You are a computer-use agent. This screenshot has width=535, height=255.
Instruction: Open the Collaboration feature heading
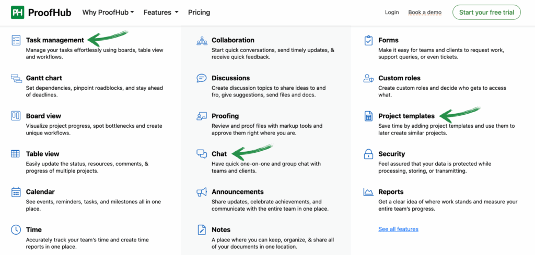pyautogui.click(x=232, y=40)
